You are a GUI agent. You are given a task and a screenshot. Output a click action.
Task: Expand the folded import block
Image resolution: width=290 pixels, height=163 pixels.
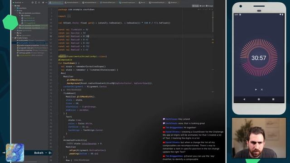click(69, 16)
